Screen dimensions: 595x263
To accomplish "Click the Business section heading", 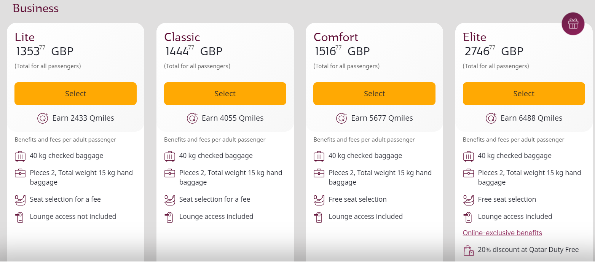I will pyautogui.click(x=35, y=8).
